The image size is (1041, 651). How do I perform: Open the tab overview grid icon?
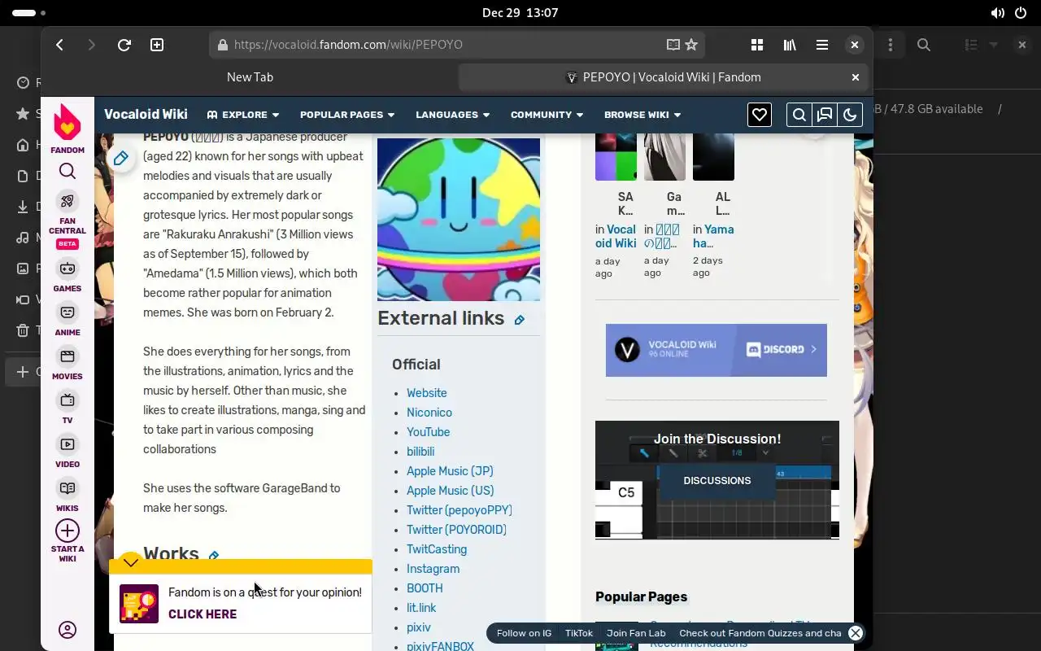[x=757, y=45]
